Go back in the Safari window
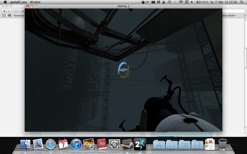This screenshot has height=154, width=247. (4, 11)
